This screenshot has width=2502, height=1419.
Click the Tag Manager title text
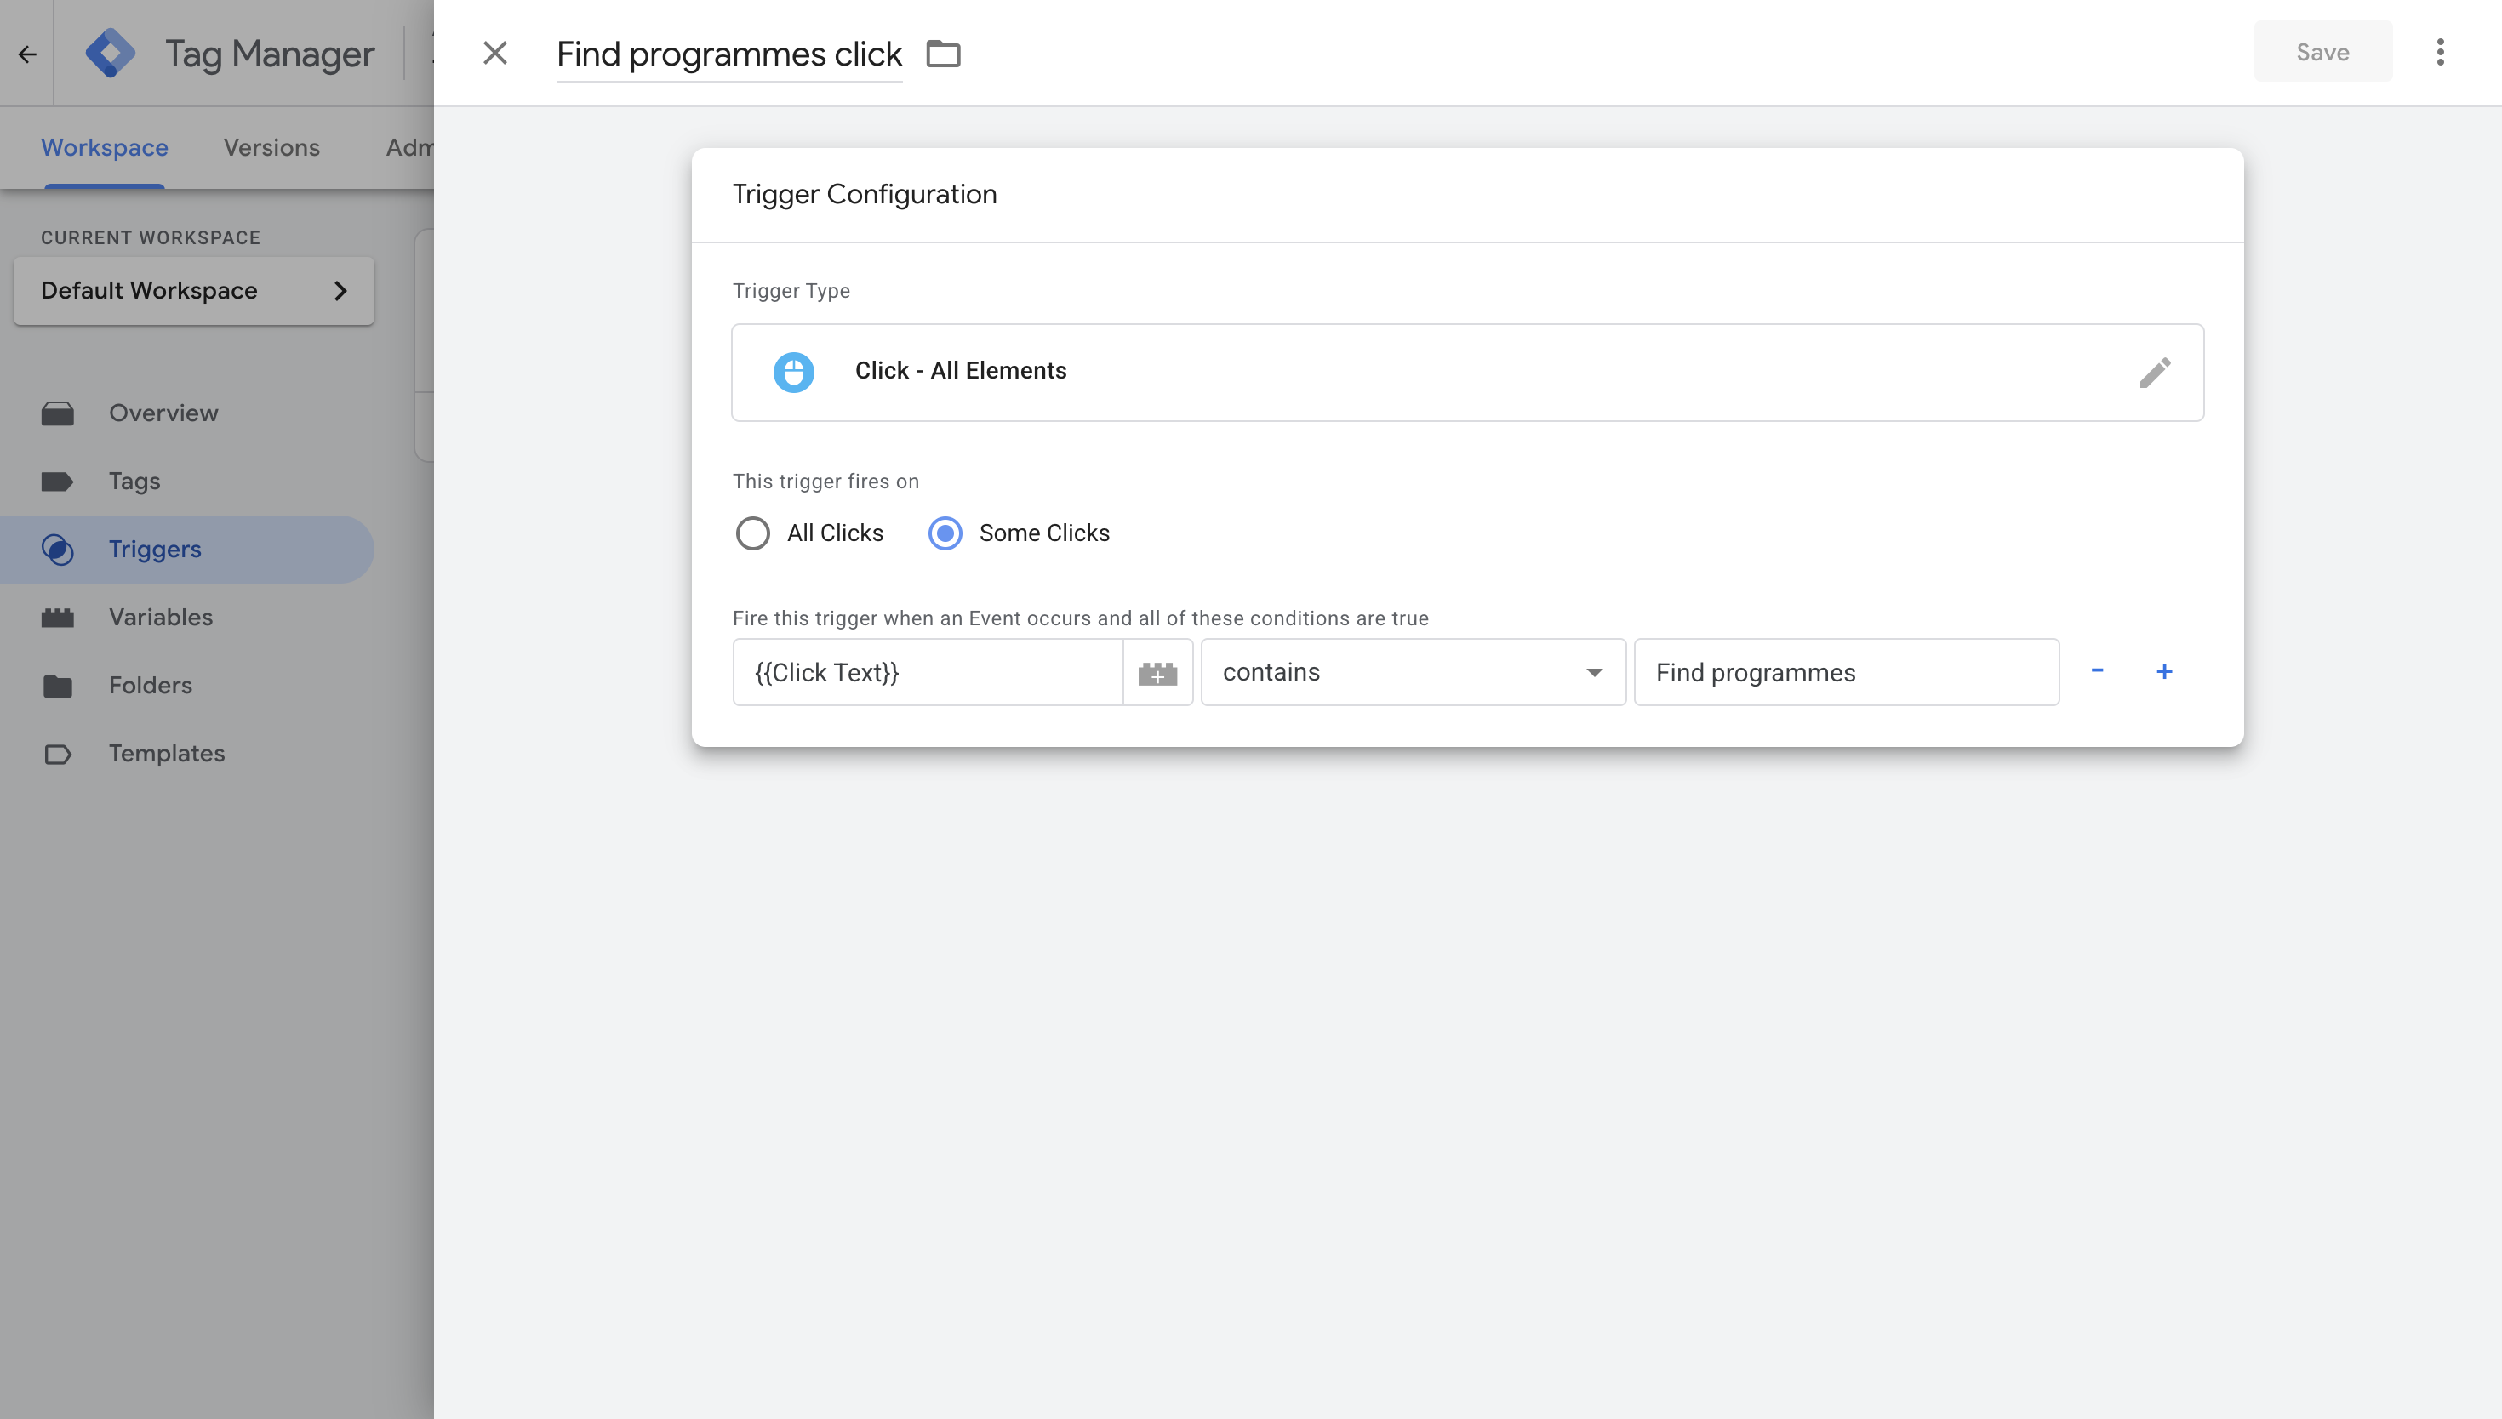[269, 54]
